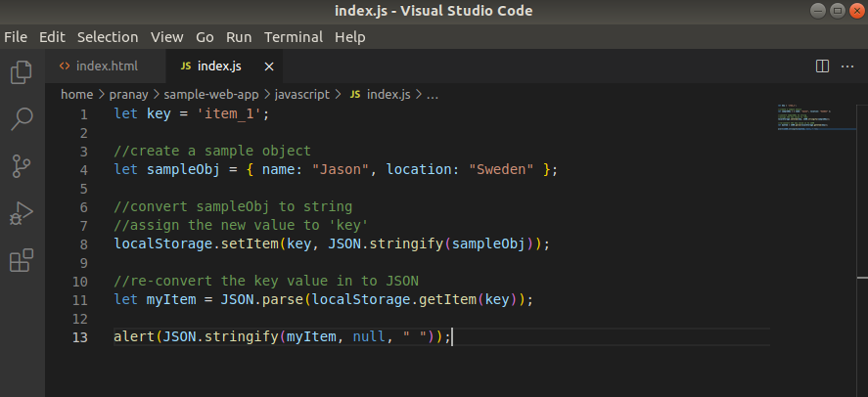Expand the breadcrumb ellipsis symbol list
The height and width of the screenshot is (397, 868).
tap(433, 95)
